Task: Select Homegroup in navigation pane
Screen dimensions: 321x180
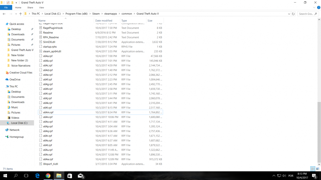Action: [x=17, y=137]
